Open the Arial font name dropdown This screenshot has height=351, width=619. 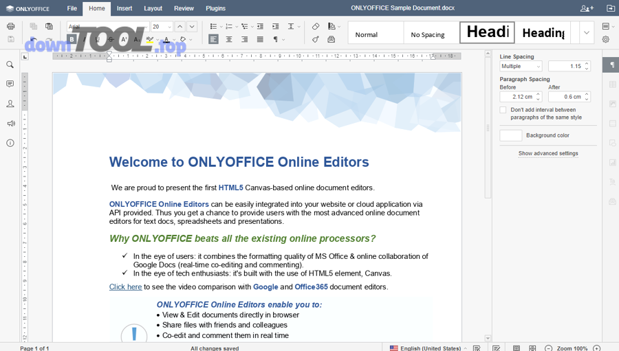pyautogui.click(x=146, y=27)
